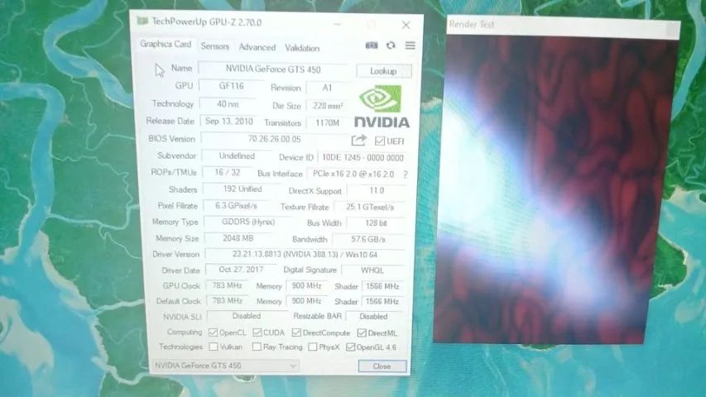Click the Die Size value 228 mm²

(327, 106)
